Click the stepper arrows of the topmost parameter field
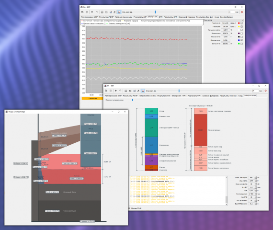 (x=256, y=177)
